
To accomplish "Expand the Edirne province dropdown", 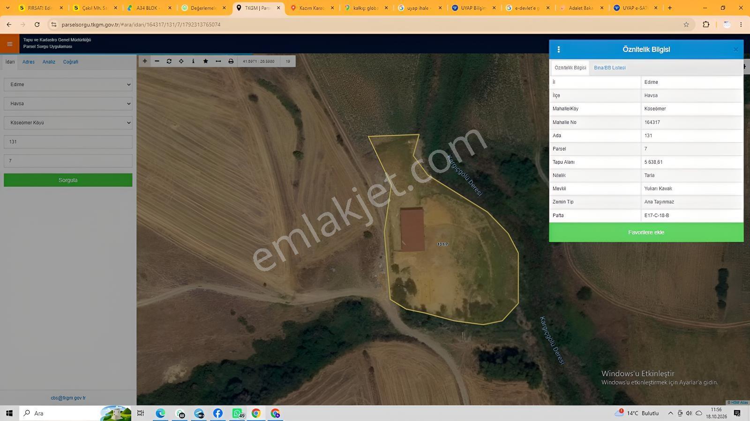I will tap(68, 85).
